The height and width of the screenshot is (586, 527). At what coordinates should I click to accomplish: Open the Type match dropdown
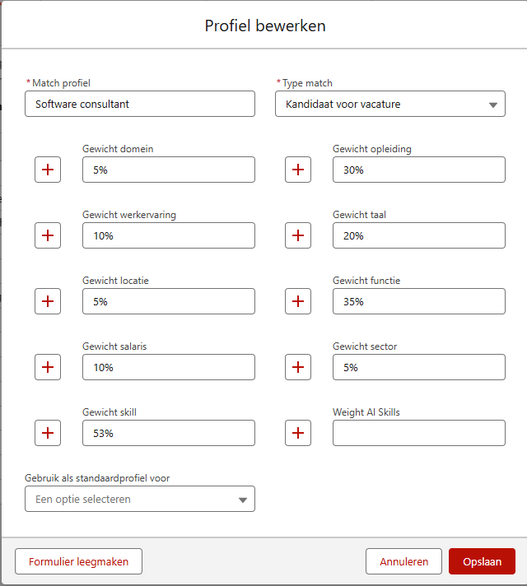point(389,105)
